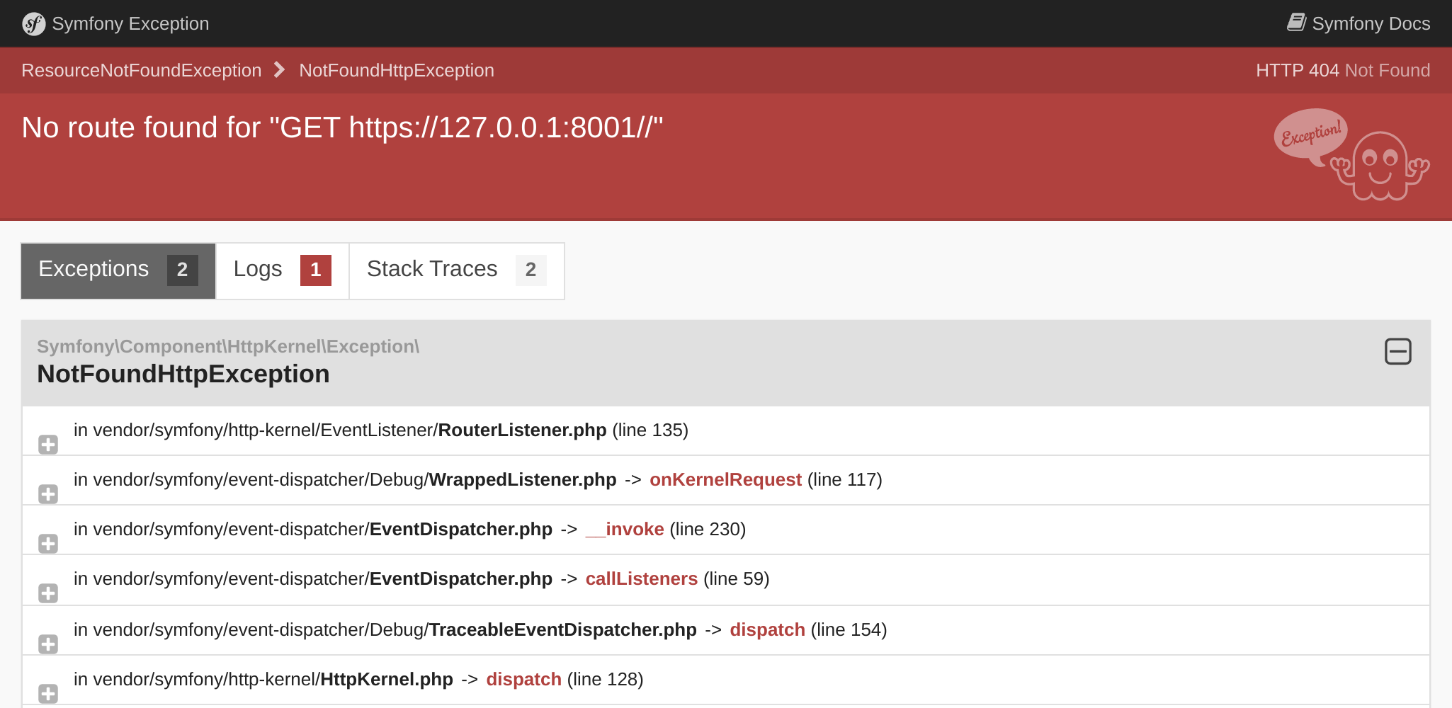This screenshot has width=1452, height=708.
Task: Jump to ResourceNotFoundException in breadcrumb
Action: coord(141,71)
